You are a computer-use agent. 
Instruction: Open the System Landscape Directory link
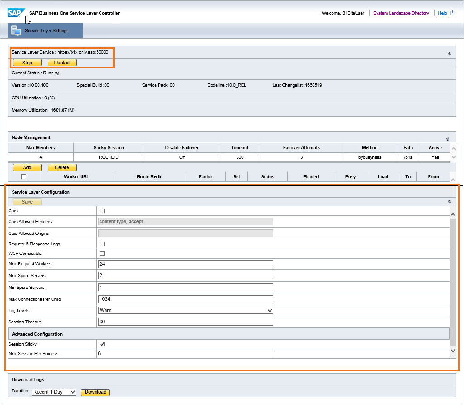click(401, 13)
